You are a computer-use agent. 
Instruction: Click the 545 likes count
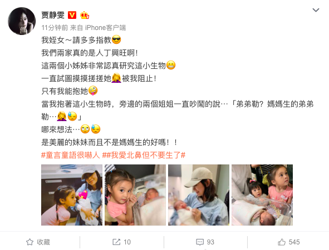pos(294,242)
